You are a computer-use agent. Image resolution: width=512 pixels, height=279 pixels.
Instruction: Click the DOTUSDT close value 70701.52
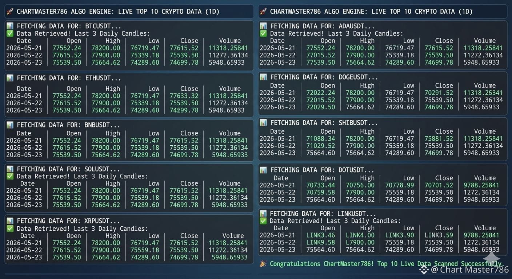439,185
